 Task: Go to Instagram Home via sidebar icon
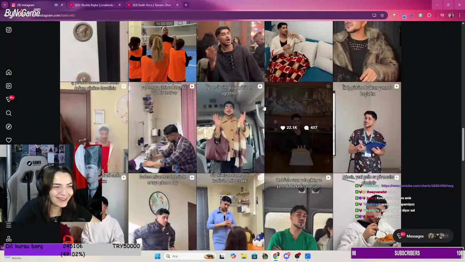point(9,72)
